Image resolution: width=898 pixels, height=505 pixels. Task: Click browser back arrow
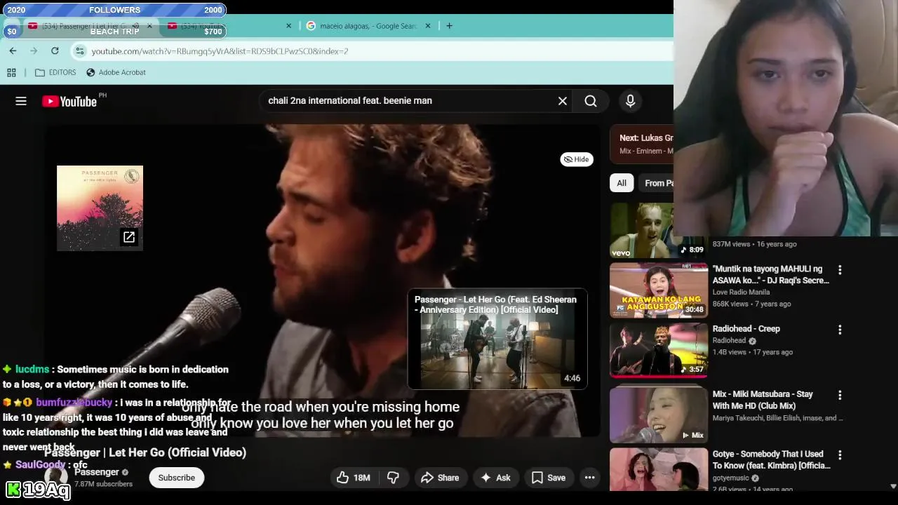pos(13,50)
